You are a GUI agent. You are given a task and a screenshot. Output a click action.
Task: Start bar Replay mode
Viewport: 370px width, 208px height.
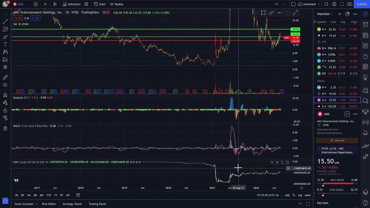pyautogui.click(x=116, y=4)
